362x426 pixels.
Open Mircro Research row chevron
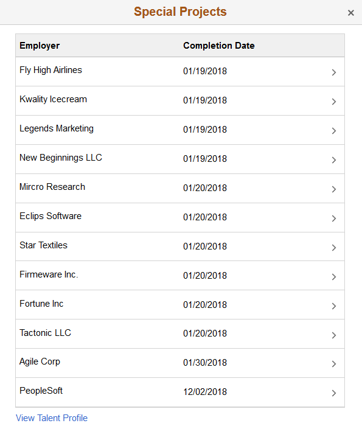coord(334,189)
